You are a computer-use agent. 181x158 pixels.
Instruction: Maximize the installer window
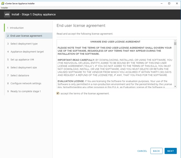[169, 4]
